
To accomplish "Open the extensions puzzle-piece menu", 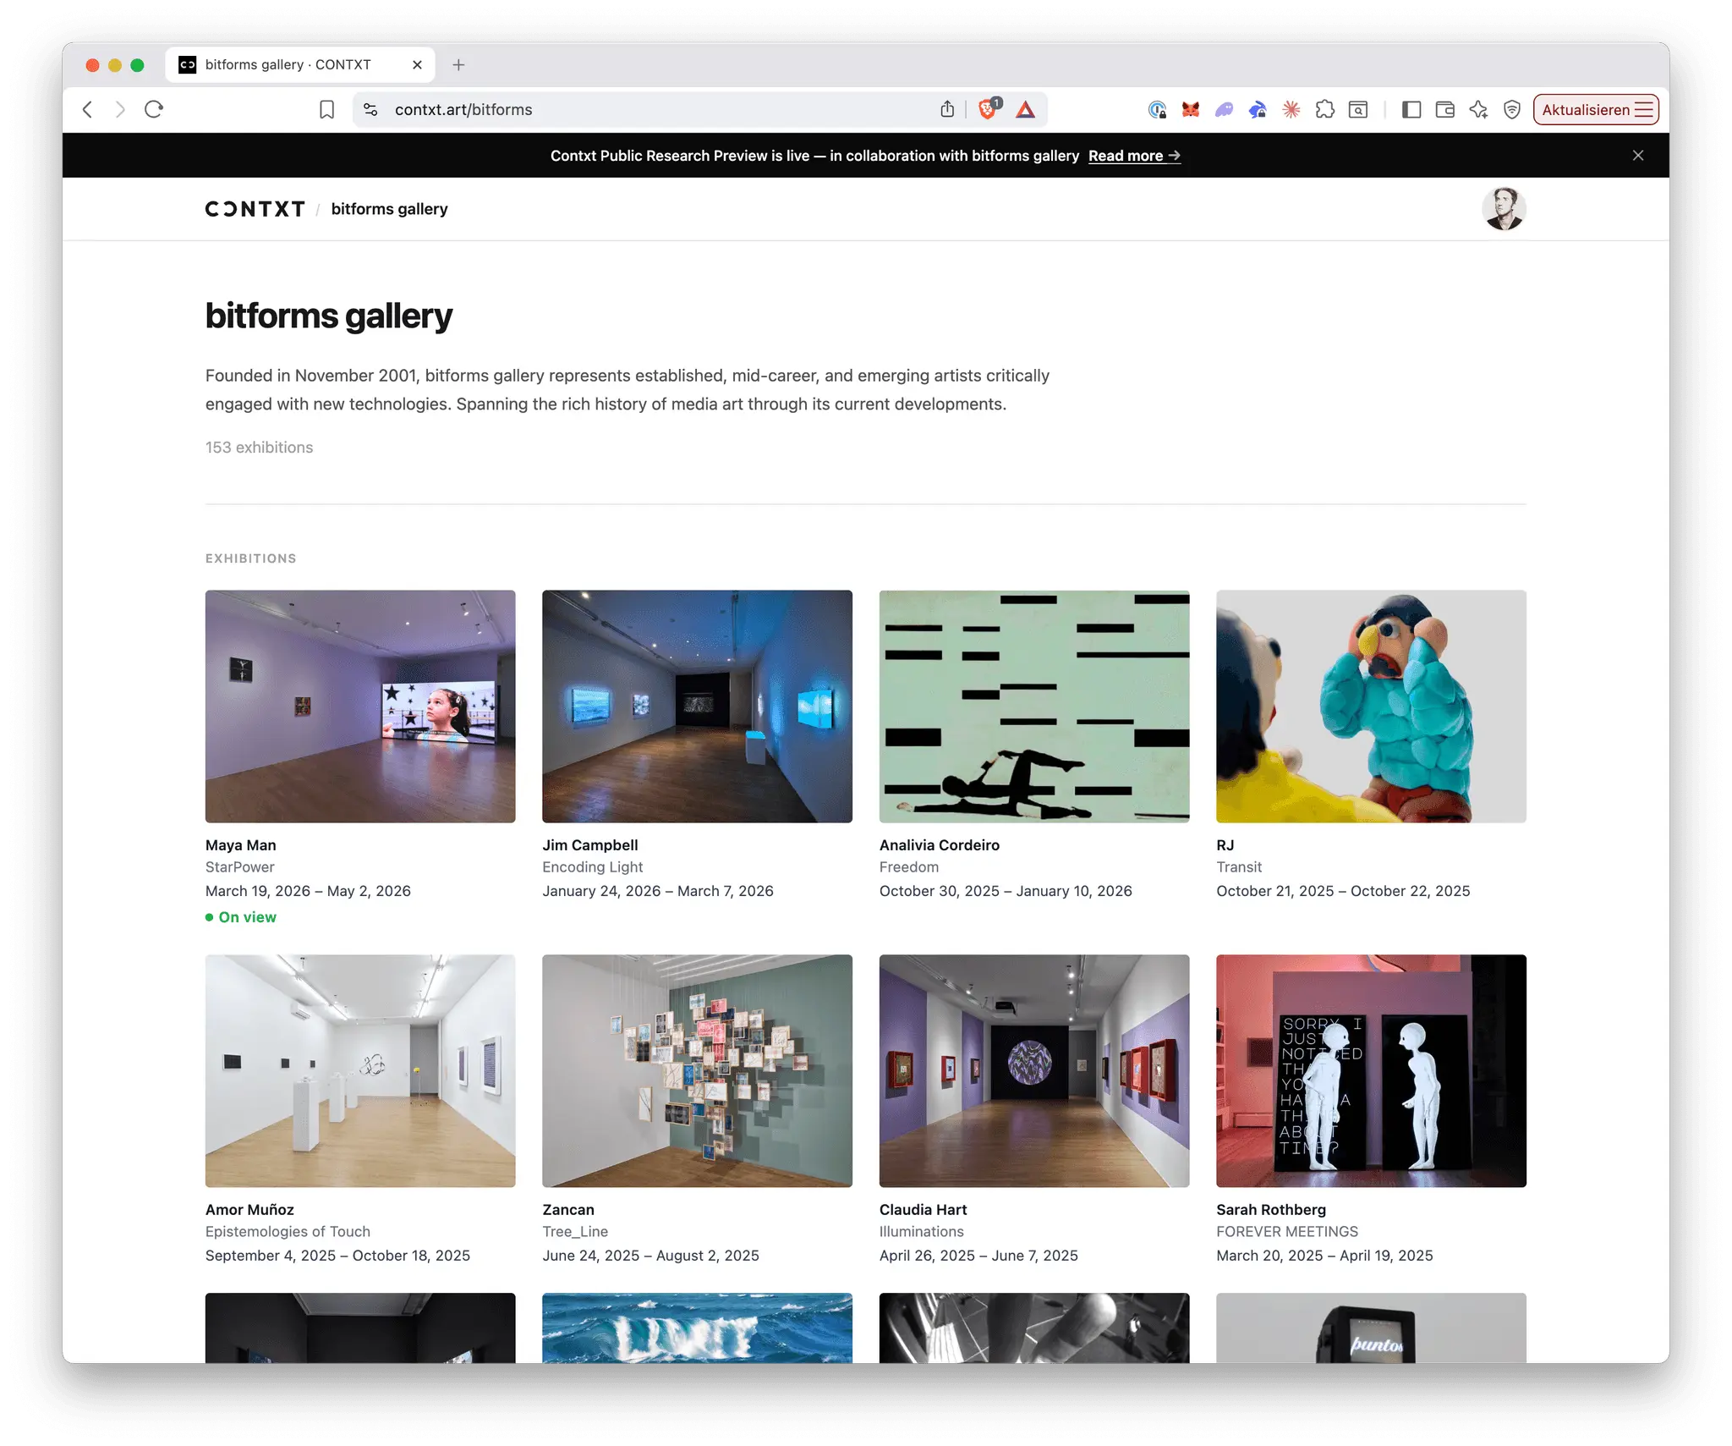I will pyautogui.click(x=1325, y=109).
